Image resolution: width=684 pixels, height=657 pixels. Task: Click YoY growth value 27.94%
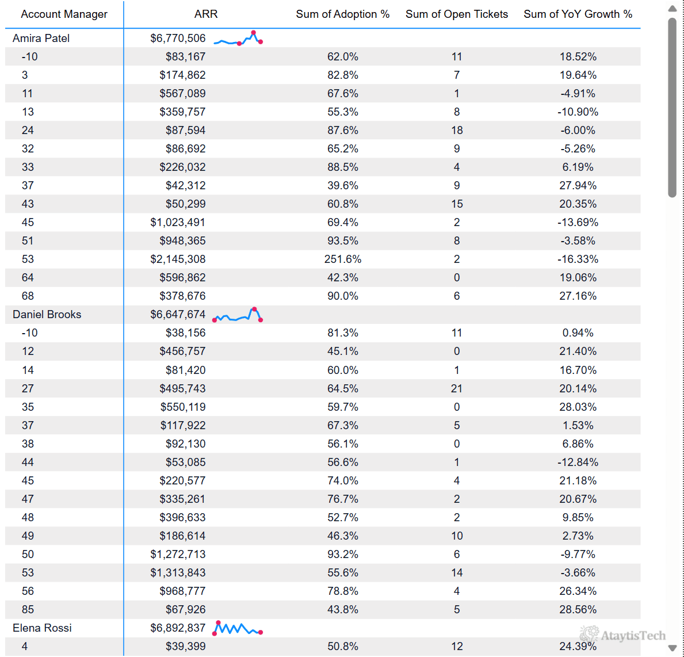pos(578,185)
